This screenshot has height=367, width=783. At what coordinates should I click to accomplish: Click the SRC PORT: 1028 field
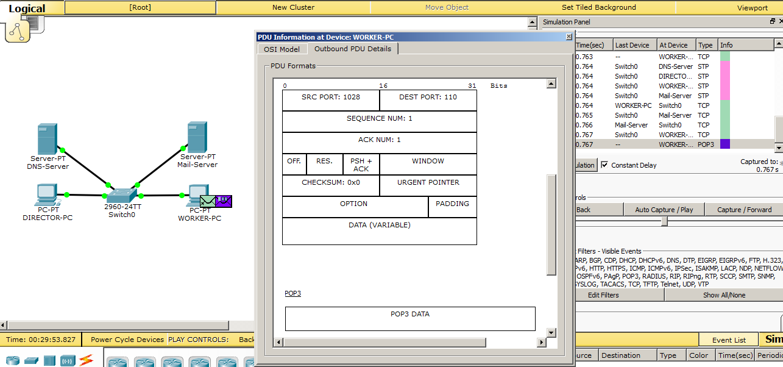coord(331,101)
